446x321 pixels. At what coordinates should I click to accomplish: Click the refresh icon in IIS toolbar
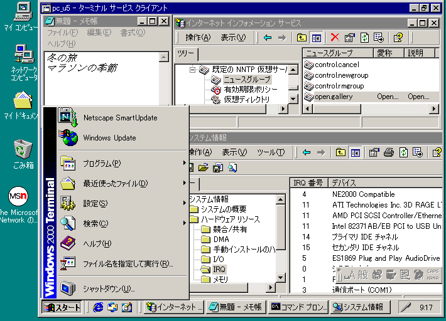(x=364, y=38)
